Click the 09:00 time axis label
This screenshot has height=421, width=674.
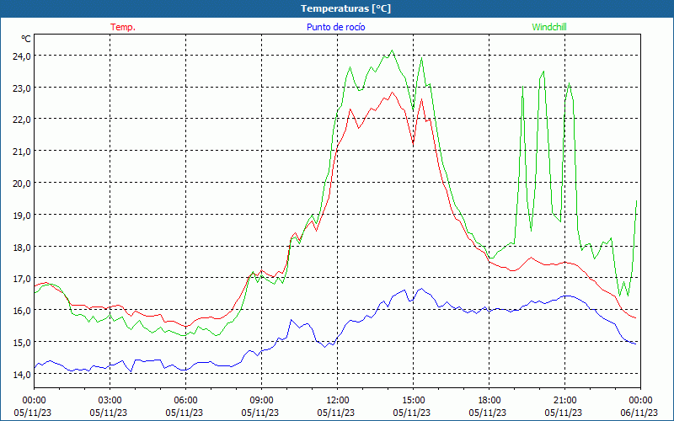261,401
